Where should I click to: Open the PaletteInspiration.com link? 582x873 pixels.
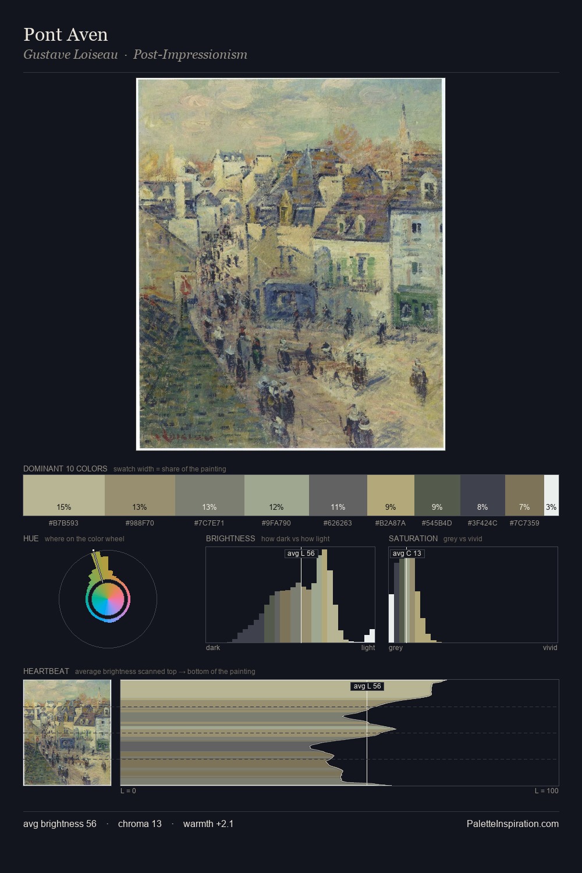pos(513,824)
